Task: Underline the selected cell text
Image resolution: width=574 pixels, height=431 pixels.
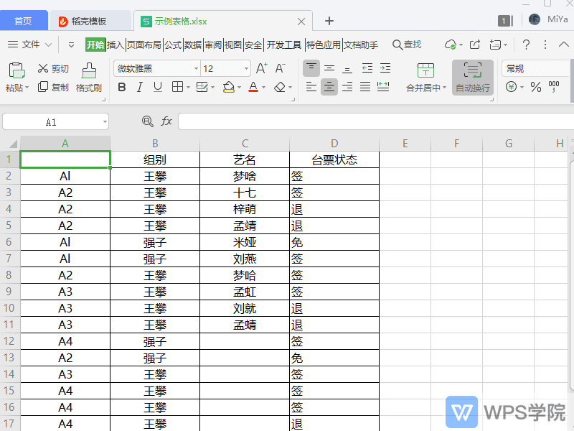Action: pos(156,87)
